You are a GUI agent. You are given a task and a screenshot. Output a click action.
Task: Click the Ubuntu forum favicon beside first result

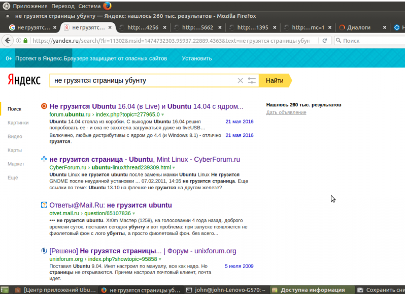pyautogui.click(x=44, y=106)
